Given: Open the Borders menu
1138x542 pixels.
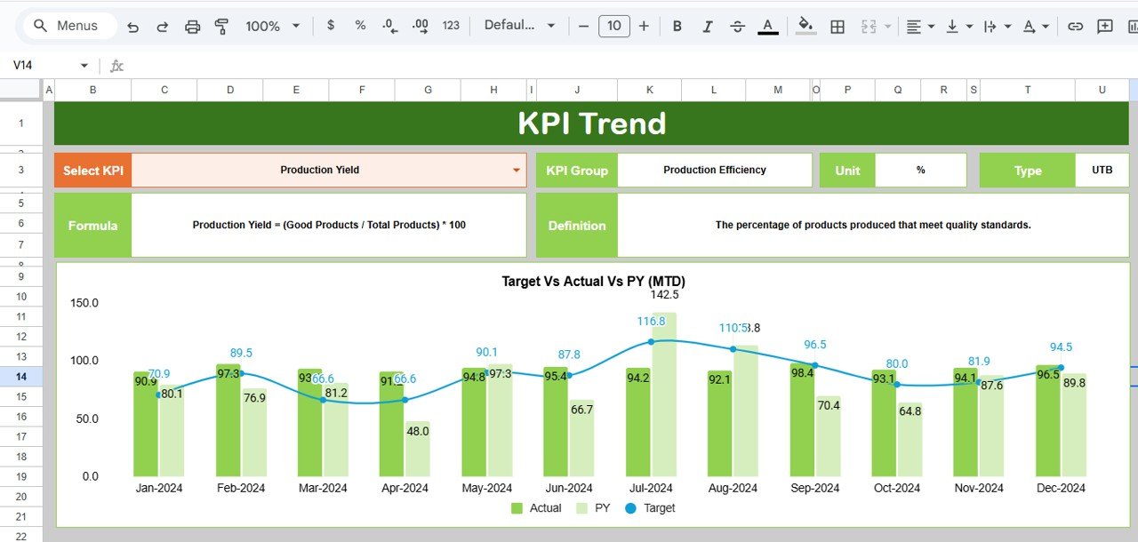Looking at the screenshot, I should point(837,26).
